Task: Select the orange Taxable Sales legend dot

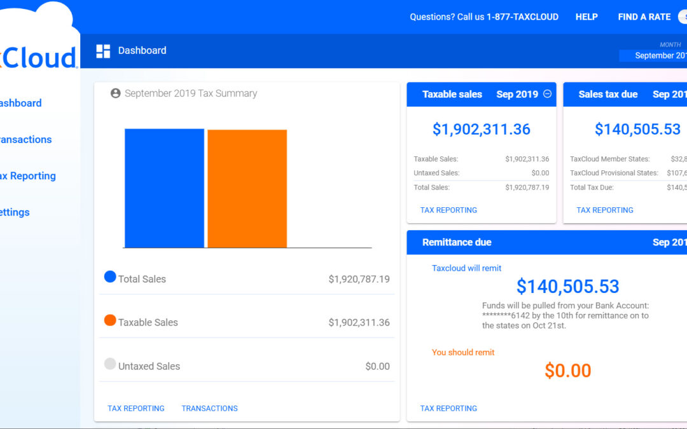Action: click(x=110, y=320)
